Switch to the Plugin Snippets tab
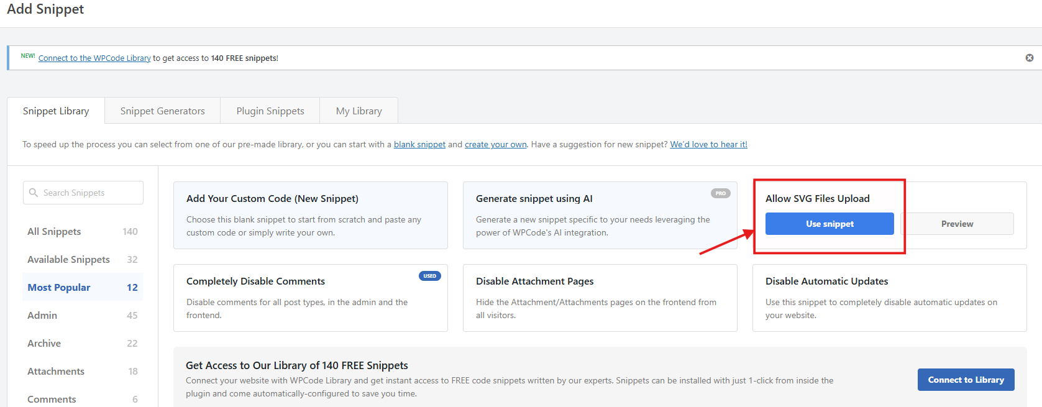Screen dimensions: 1042x407 click(270, 111)
